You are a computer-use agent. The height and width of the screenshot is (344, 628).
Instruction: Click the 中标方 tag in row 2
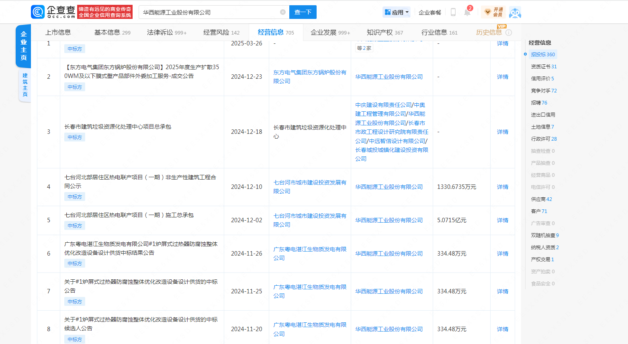pyautogui.click(x=75, y=87)
